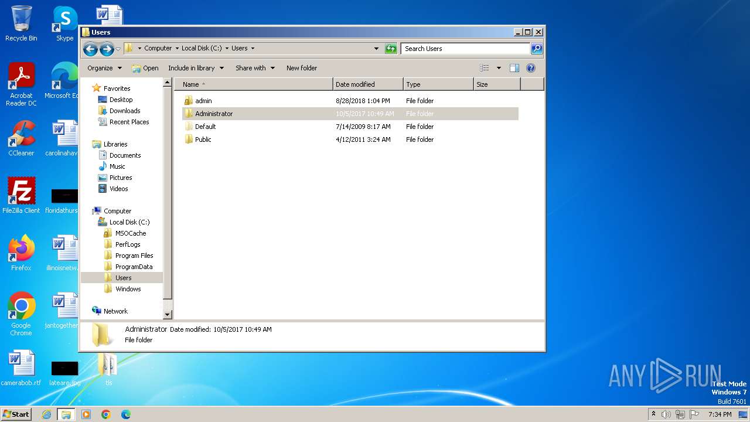The image size is (750, 422).
Task: Select the Firefox desktop shortcut
Action: [21, 253]
